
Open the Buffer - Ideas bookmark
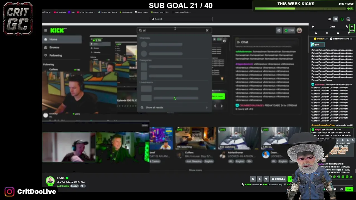tap(142, 12)
